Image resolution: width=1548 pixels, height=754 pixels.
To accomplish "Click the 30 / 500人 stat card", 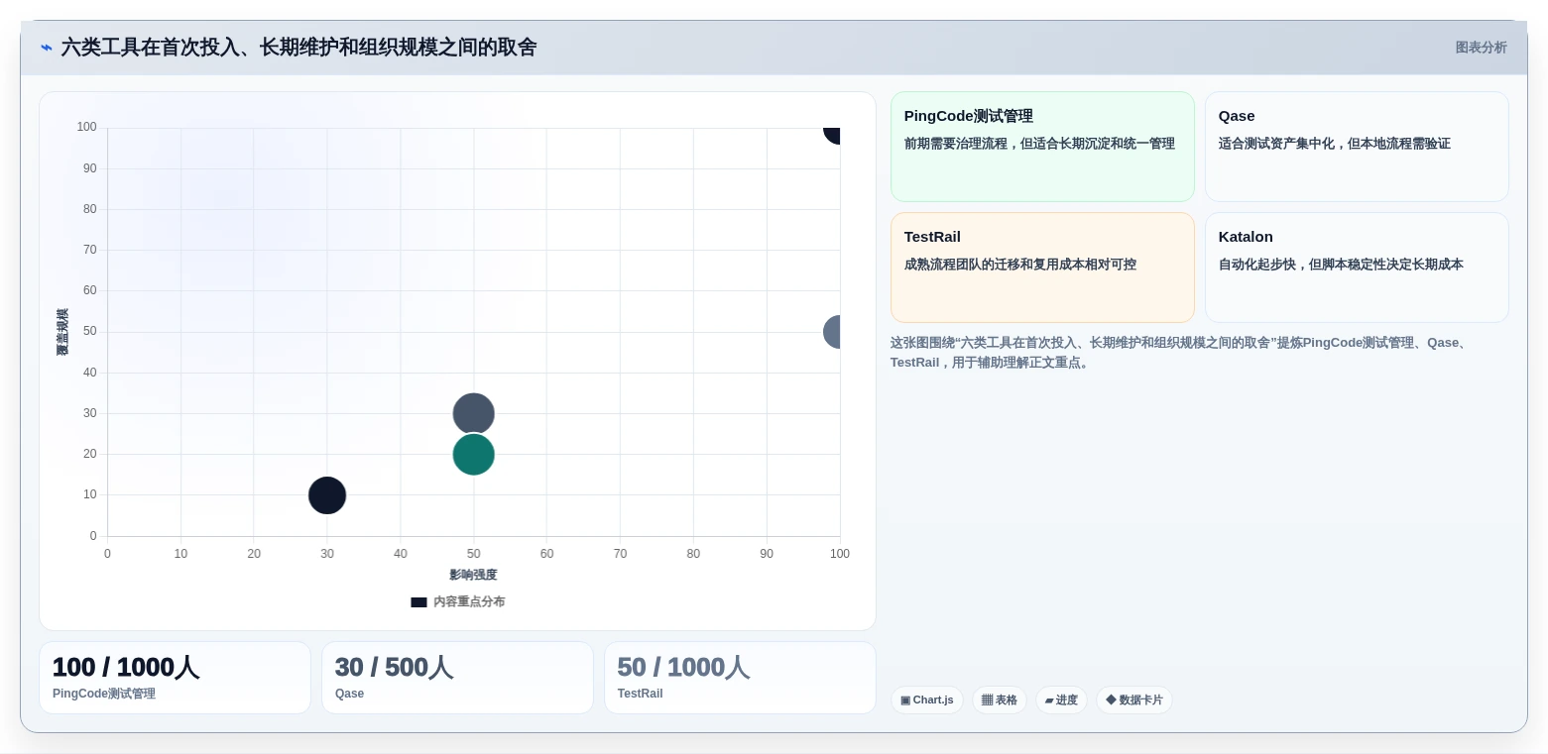I will coord(457,678).
